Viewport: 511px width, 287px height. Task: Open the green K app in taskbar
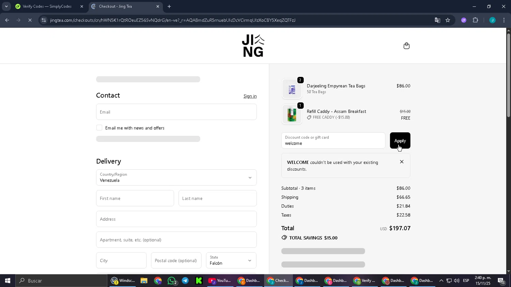click(199, 281)
